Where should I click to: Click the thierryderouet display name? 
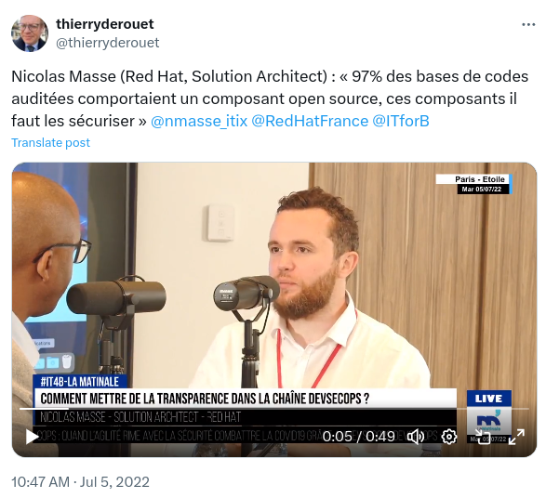[x=105, y=24]
